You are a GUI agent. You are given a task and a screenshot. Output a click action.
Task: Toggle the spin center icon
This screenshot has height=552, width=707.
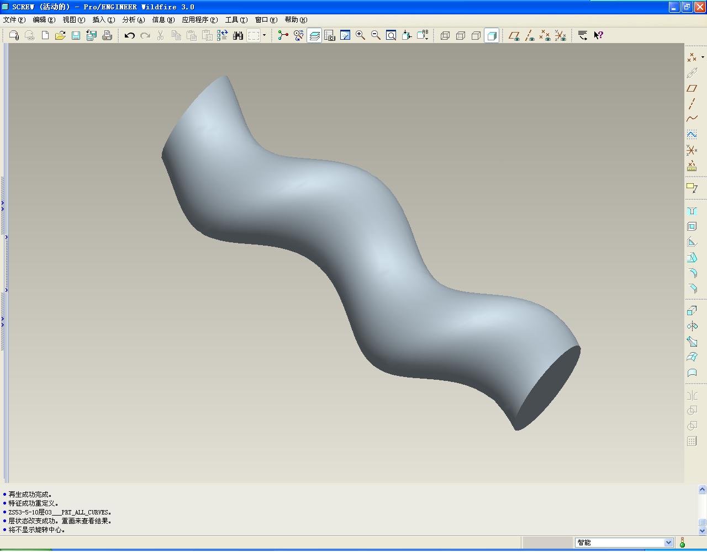tap(283, 35)
